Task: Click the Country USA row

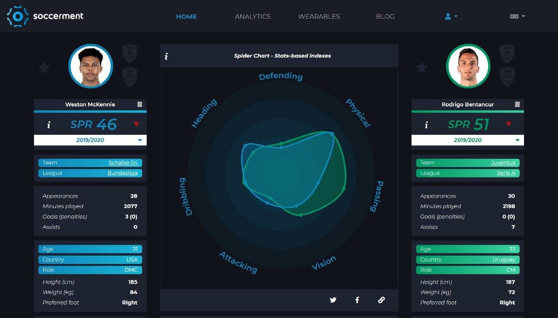Action: [90, 260]
